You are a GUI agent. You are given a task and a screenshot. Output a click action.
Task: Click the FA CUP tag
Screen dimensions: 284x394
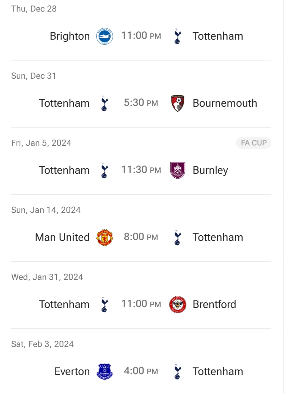pyautogui.click(x=253, y=143)
